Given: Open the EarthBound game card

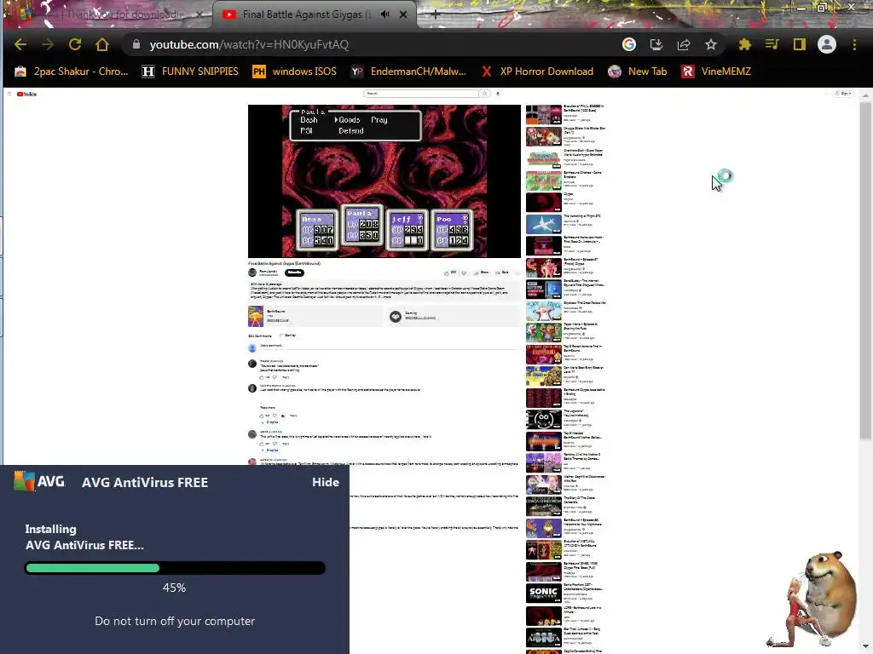Looking at the screenshot, I should coord(315,316).
